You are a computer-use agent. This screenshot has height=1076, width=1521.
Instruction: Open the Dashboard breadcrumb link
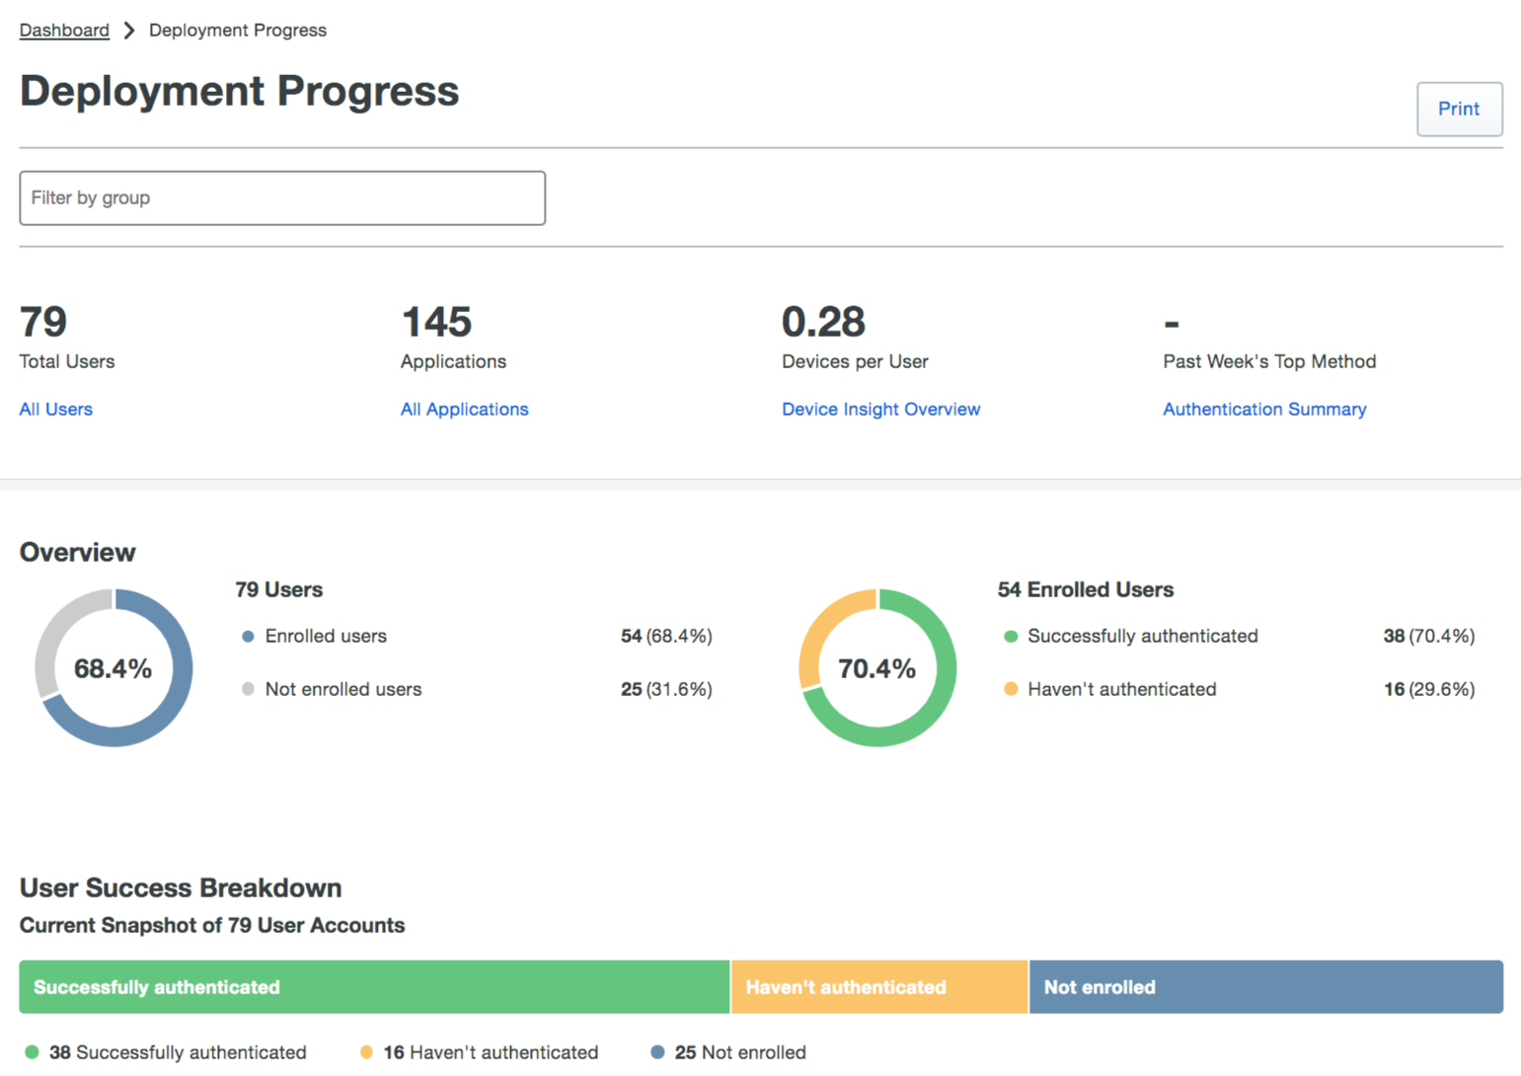click(x=63, y=31)
